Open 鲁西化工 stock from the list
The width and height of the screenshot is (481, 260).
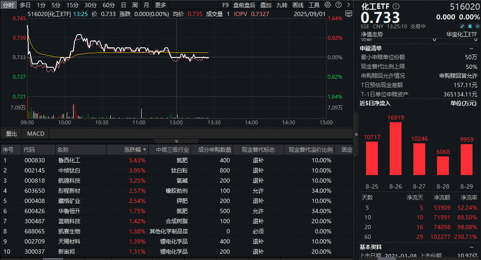tap(69, 160)
